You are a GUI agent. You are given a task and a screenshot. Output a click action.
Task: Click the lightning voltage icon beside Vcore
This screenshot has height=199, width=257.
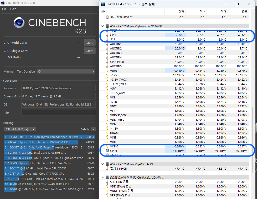point(107,71)
